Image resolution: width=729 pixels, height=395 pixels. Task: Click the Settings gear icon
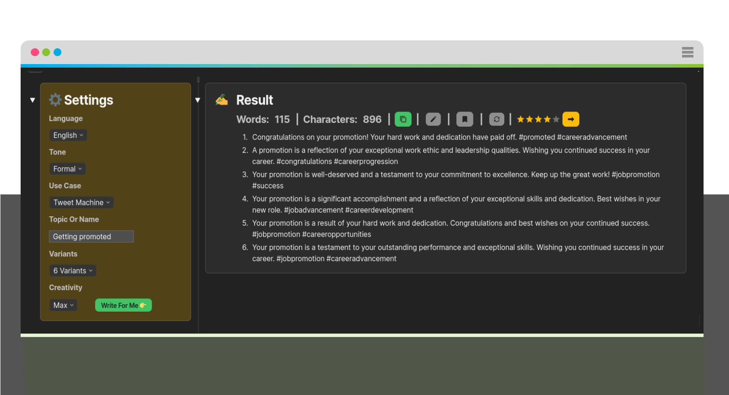[55, 100]
